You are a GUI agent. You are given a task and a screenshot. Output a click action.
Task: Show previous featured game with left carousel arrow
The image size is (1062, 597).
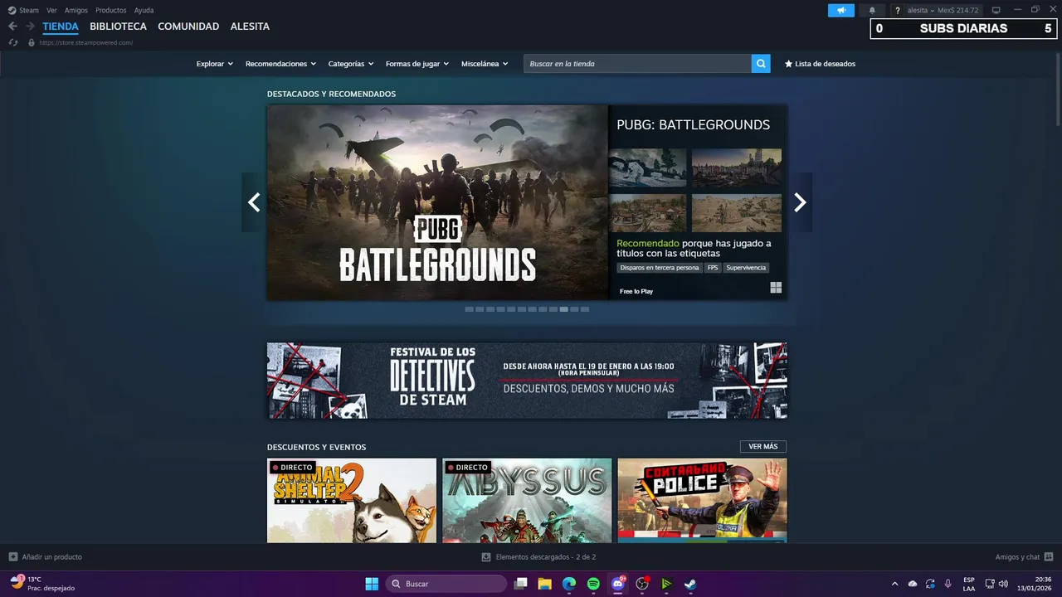[x=254, y=202]
